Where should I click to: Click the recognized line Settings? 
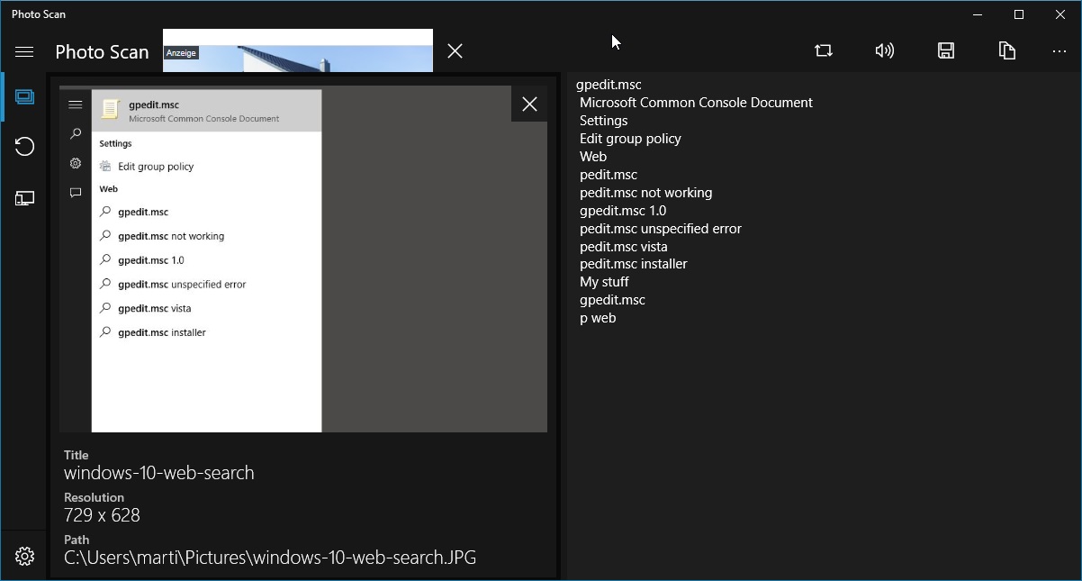[x=604, y=121]
